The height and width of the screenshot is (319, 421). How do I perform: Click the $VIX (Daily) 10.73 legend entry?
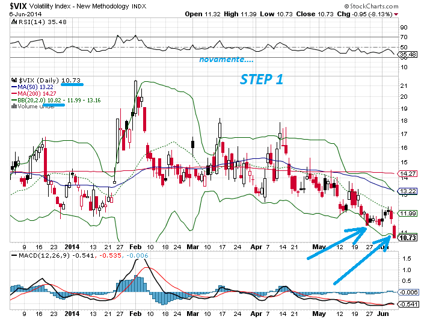point(50,80)
